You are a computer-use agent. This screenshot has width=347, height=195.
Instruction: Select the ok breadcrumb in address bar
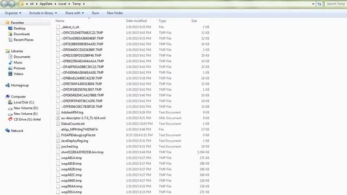point(32,4)
